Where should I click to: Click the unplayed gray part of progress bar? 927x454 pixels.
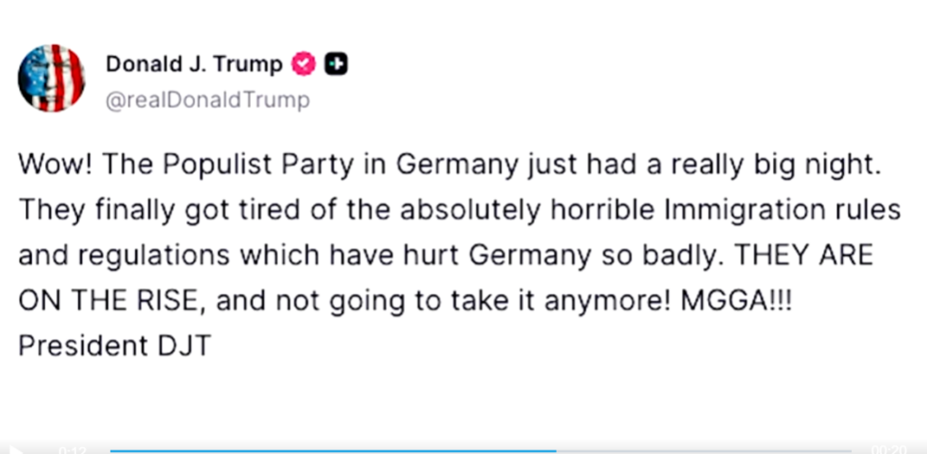click(x=704, y=451)
